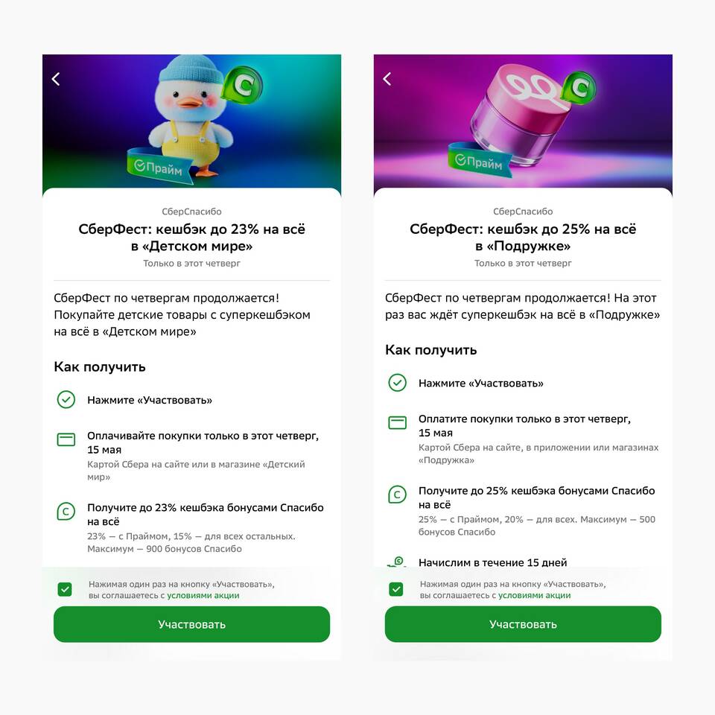Click Спасибо bonus icon beside 25% кешбэка
This screenshot has width=715, height=715.
(x=397, y=495)
